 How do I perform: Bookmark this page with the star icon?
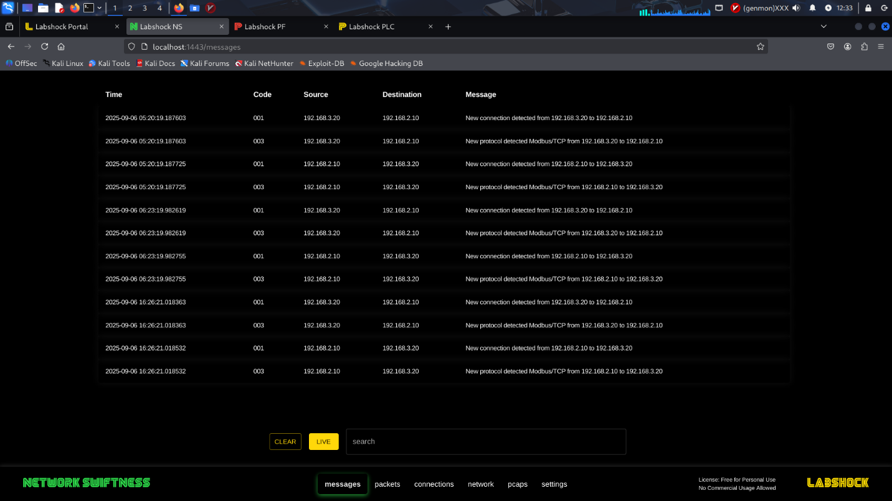[x=760, y=47]
